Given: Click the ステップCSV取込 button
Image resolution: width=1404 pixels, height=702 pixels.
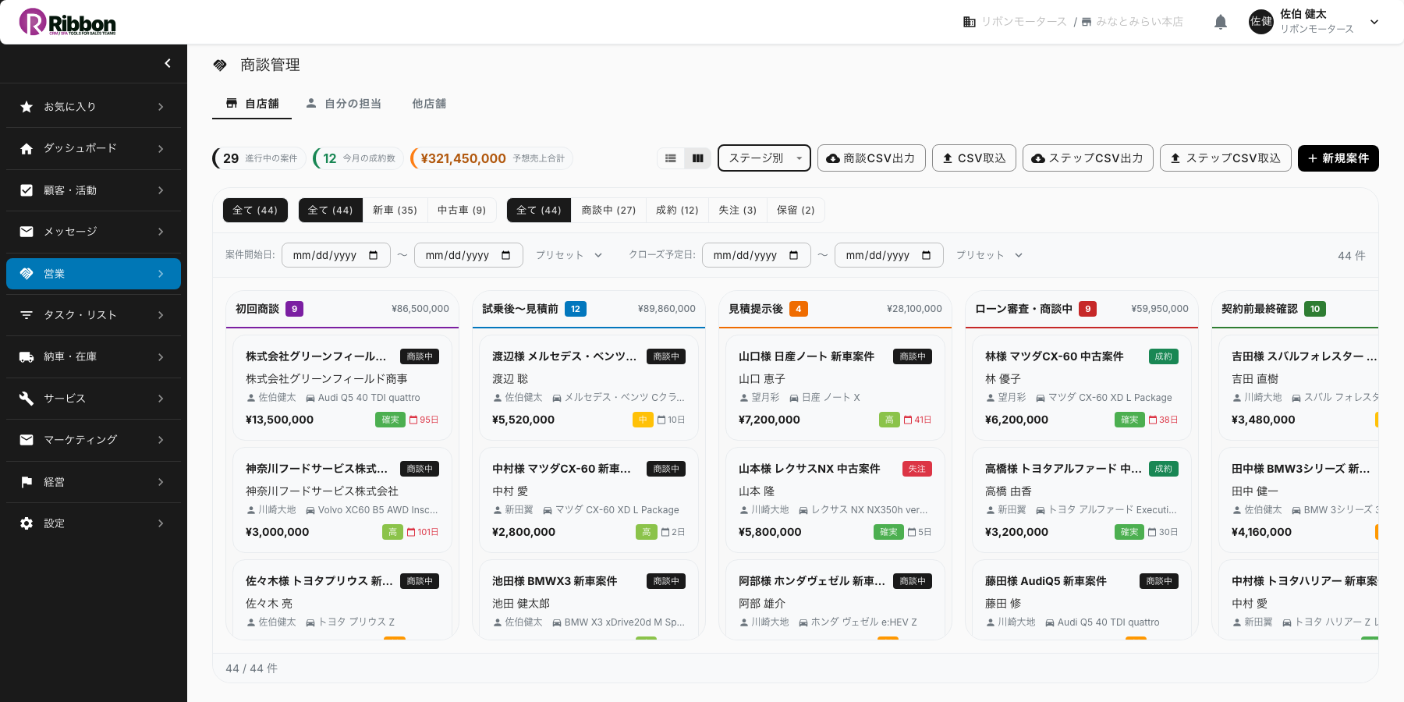Looking at the screenshot, I should [x=1225, y=158].
